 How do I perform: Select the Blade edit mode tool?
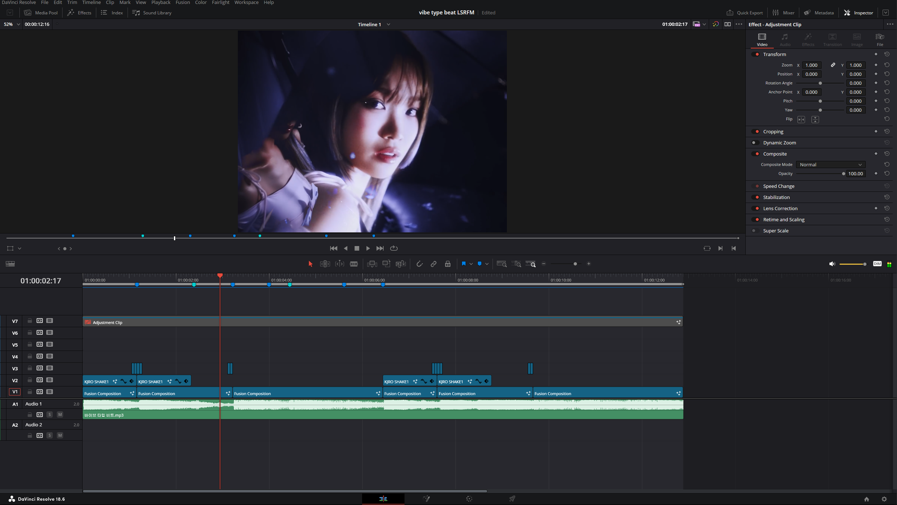[x=353, y=264]
